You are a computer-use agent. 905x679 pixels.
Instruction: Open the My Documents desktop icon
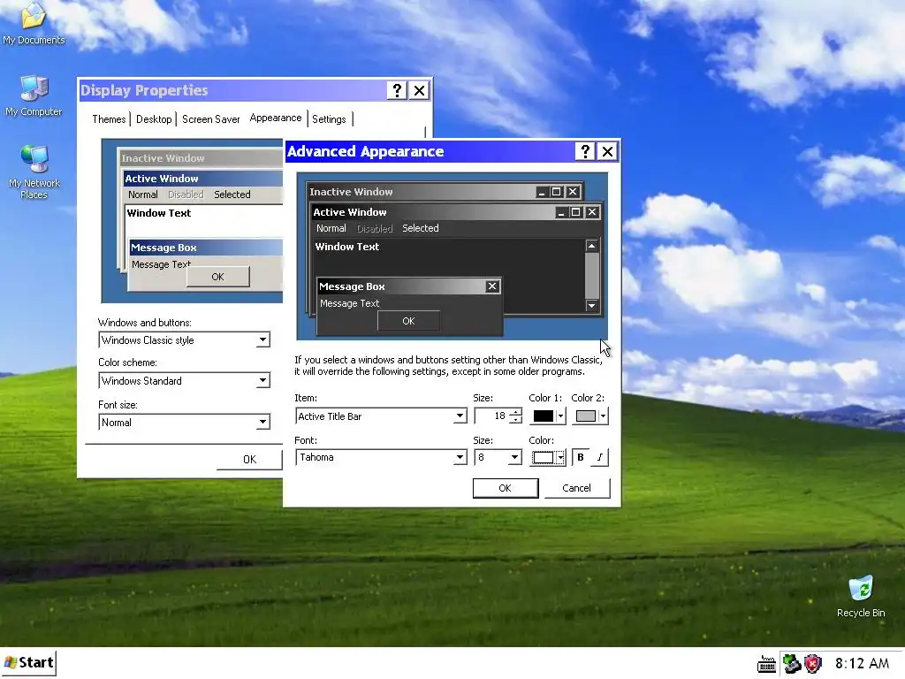34,23
